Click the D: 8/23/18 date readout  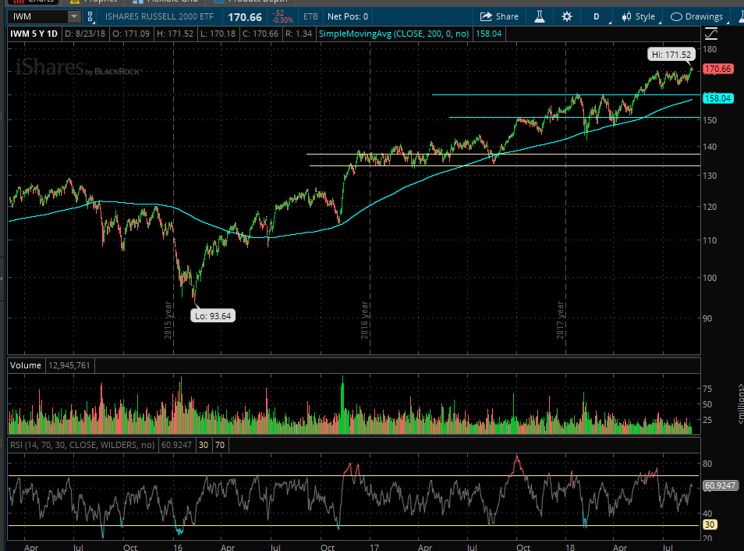(85, 34)
